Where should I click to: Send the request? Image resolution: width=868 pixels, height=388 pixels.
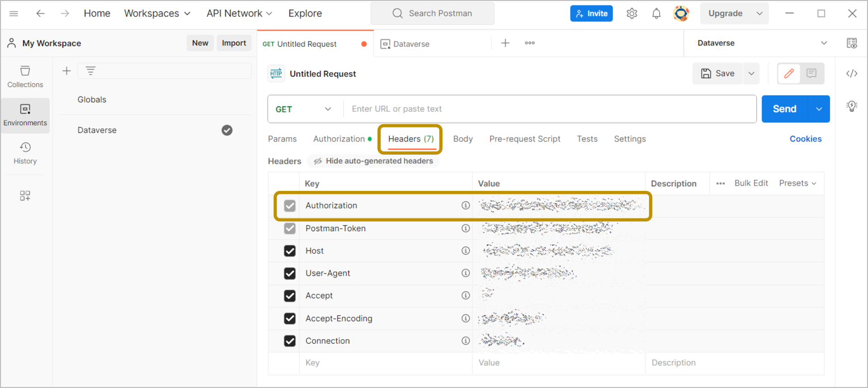point(785,109)
